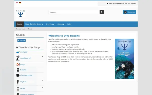
Task: Click the Dive Bandits diver banner image
Action: [124, 59]
